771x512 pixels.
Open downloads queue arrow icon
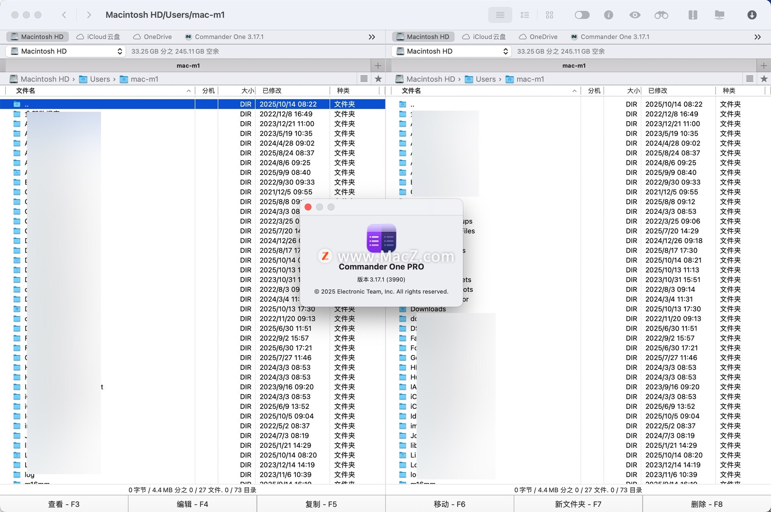[752, 15]
